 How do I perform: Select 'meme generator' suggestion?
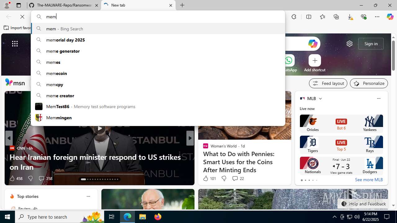point(158,51)
